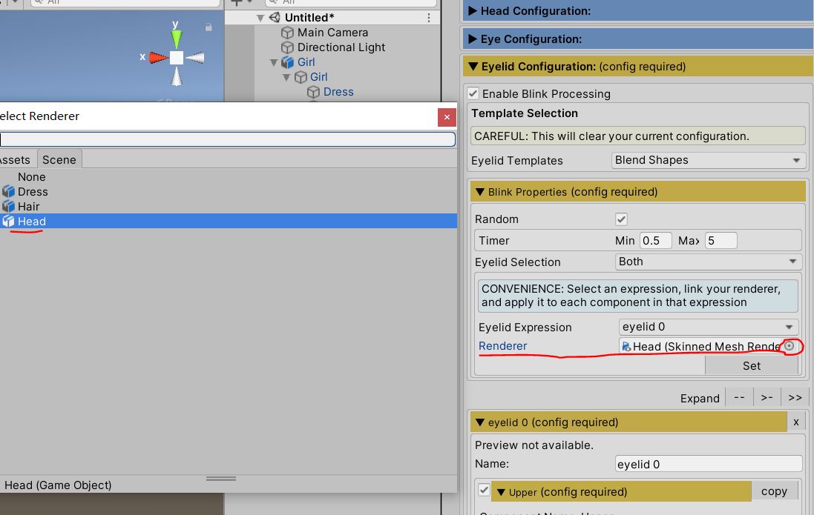
Task: Select the Directional Light object in hierarchy
Action: tap(341, 47)
